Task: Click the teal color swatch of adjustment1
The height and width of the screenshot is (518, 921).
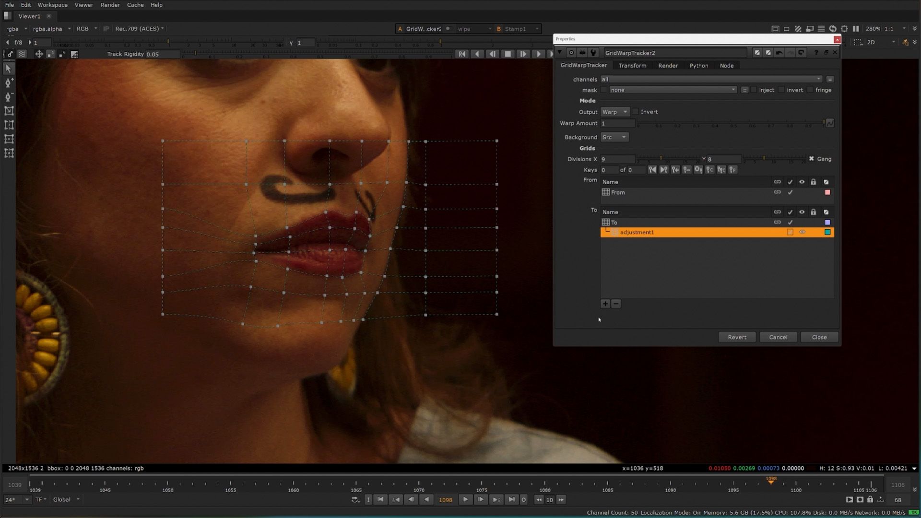Action: click(827, 232)
